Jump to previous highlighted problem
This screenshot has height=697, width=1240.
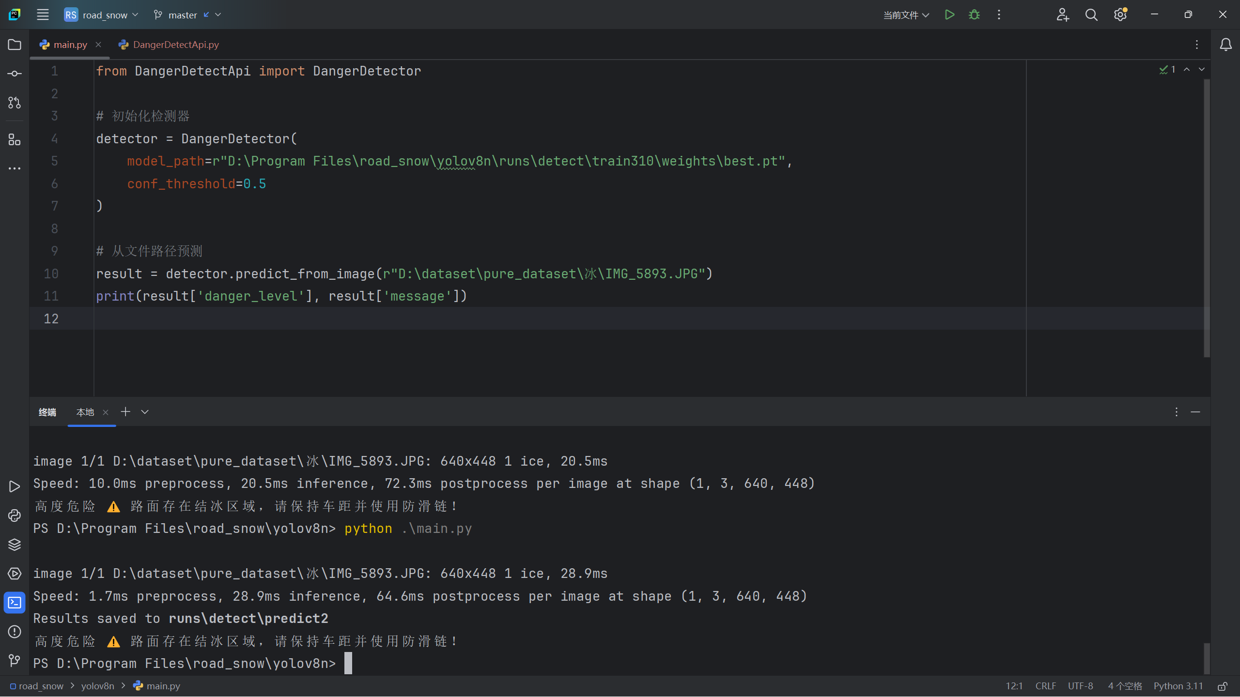pos(1187,70)
